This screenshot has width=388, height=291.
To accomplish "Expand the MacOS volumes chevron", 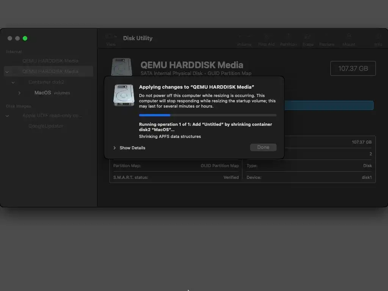I will click(19, 93).
